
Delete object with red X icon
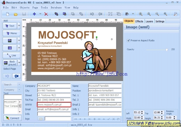(46, 14)
